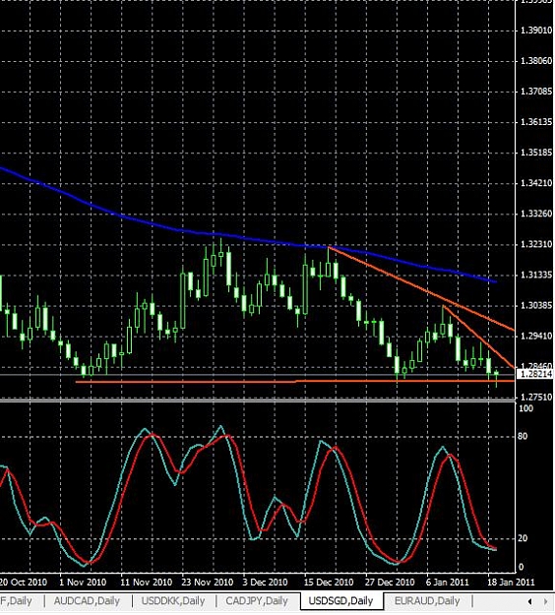Open the partially visible F,Daily tab

[16, 600]
